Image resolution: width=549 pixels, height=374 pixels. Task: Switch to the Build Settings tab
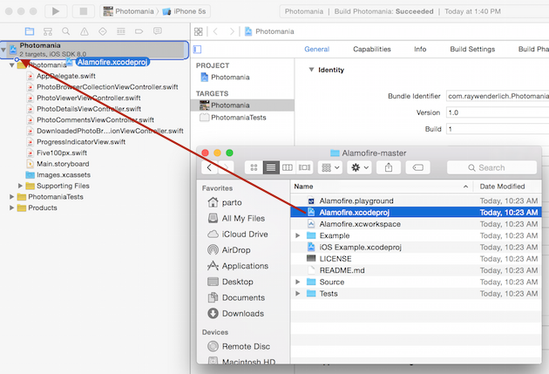tap(472, 50)
